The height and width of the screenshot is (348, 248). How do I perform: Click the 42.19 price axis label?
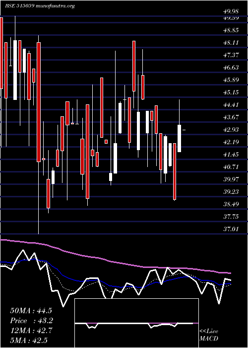tap(232, 142)
